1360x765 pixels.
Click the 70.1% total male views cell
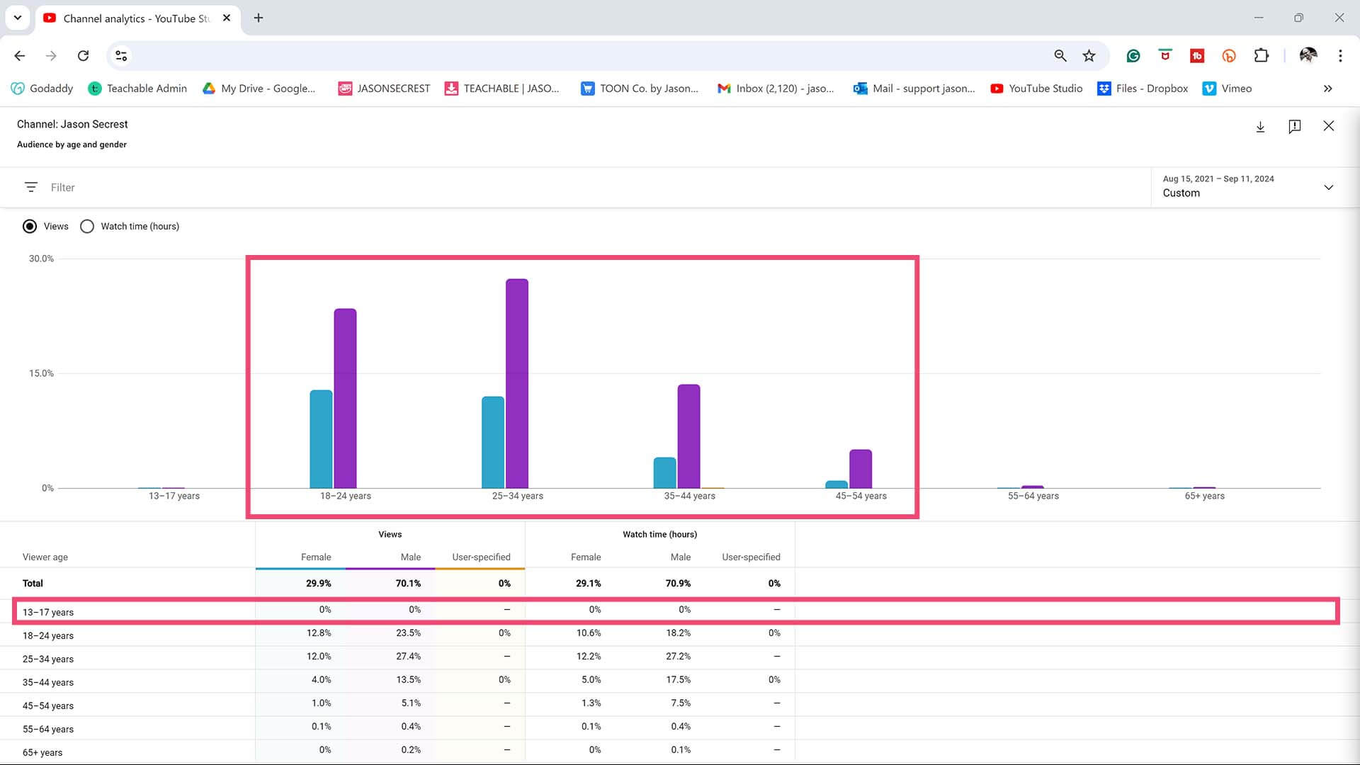coord(408,584)
